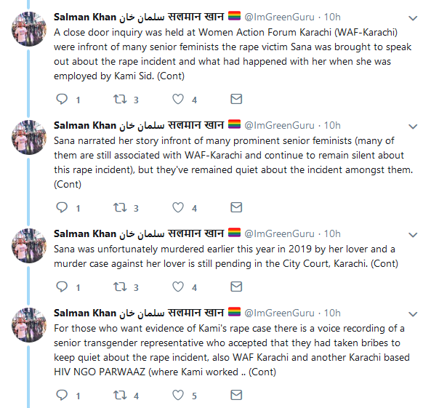Screen dimensions: 423x408
Task: Open the 10h timestamp of the last tweet
Action: point(332,313)
